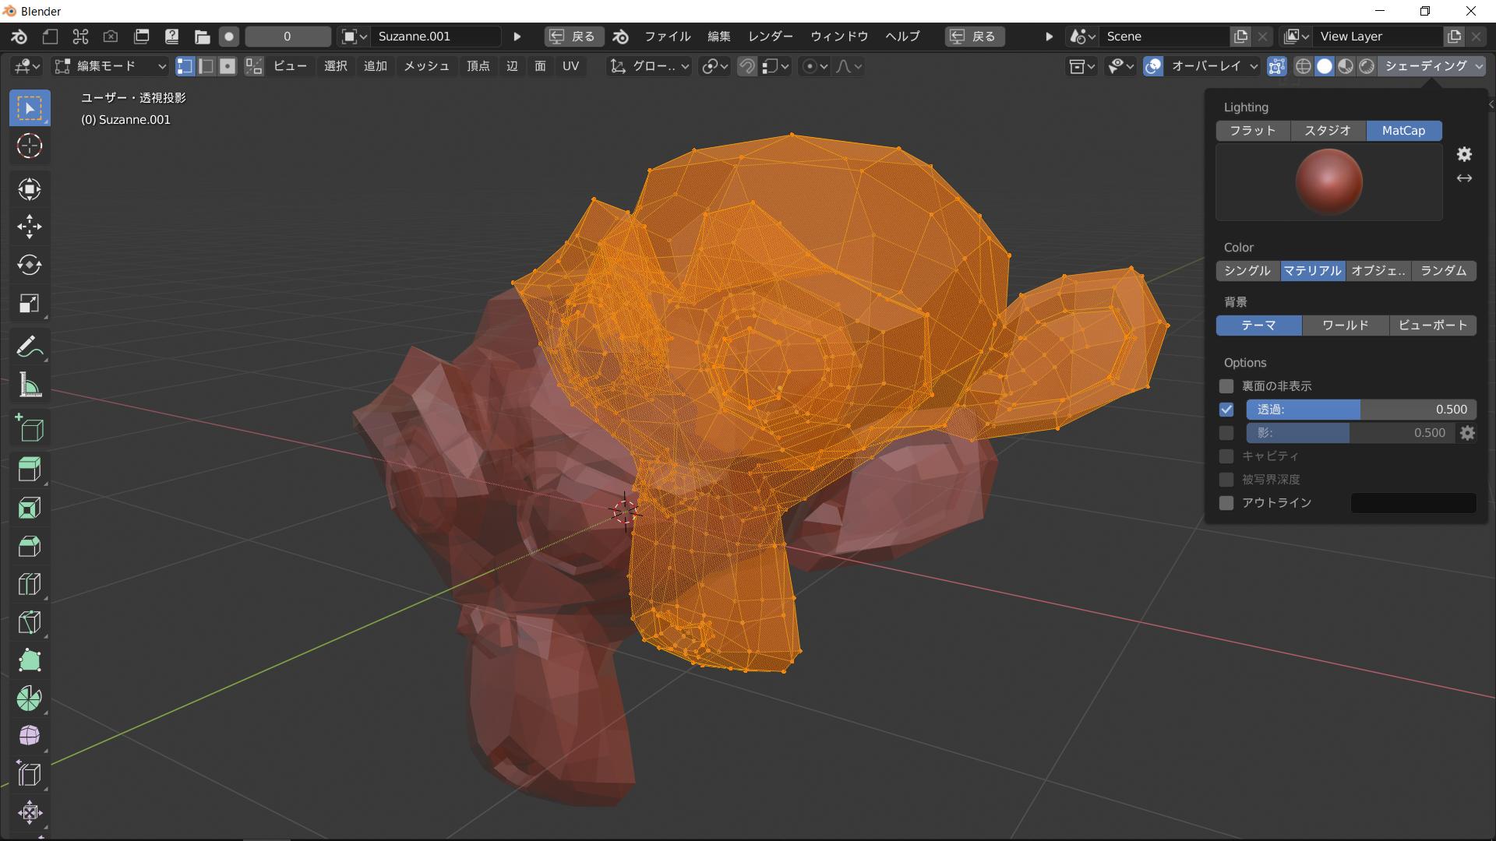Enable 裏面の非表示 backface culling checkbox

click(x=1226, y=386)
